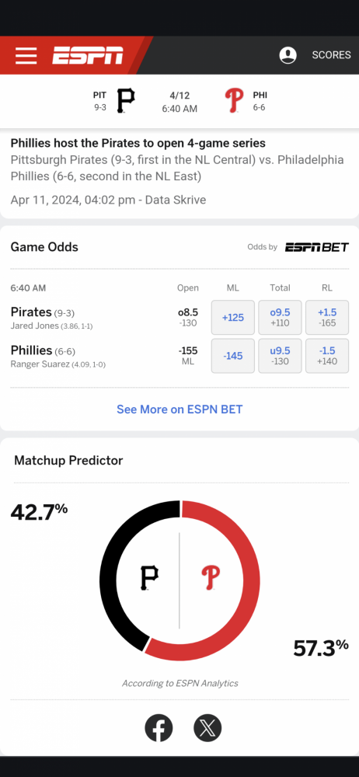Pick Phillies -1.5 run line
Screen dimensions: 359x777
tap(327, 356)
